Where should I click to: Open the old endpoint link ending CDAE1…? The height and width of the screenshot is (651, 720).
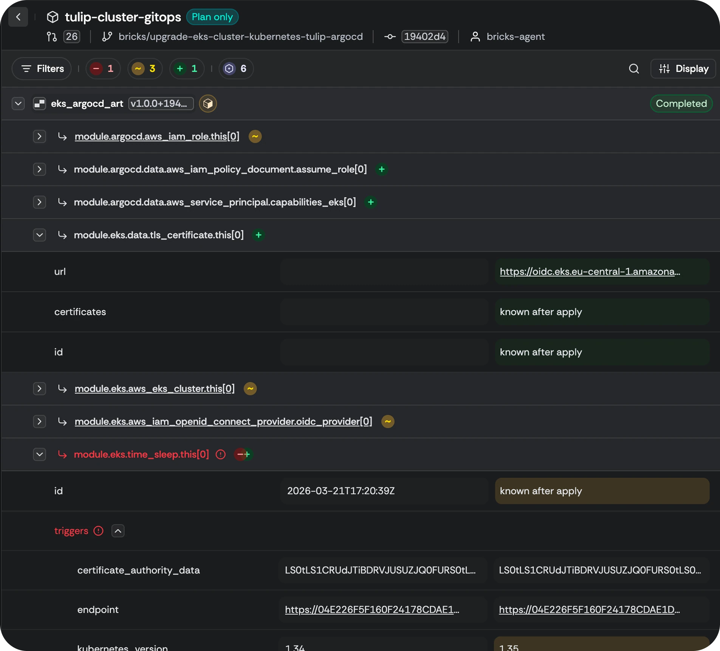372,610
